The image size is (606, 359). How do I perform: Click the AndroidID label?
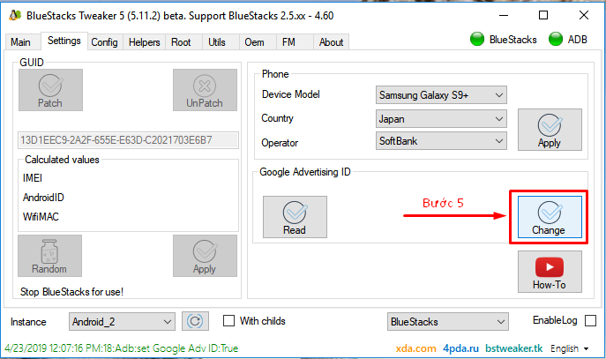pyautogui.click(x=43, y=198)
